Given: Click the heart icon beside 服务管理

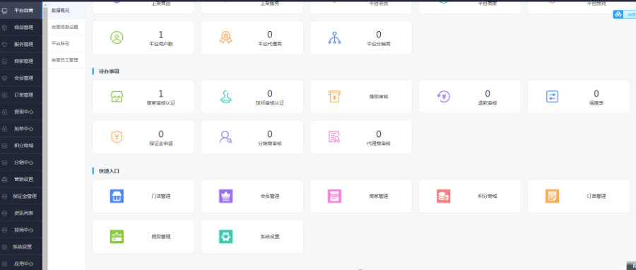Looking at the screenshot, I should (x=4, y=45).
